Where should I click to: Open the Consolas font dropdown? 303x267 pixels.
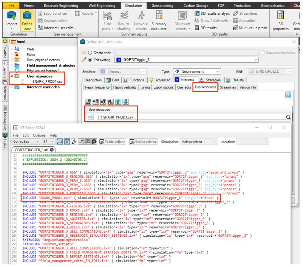[x=26, y=141]
